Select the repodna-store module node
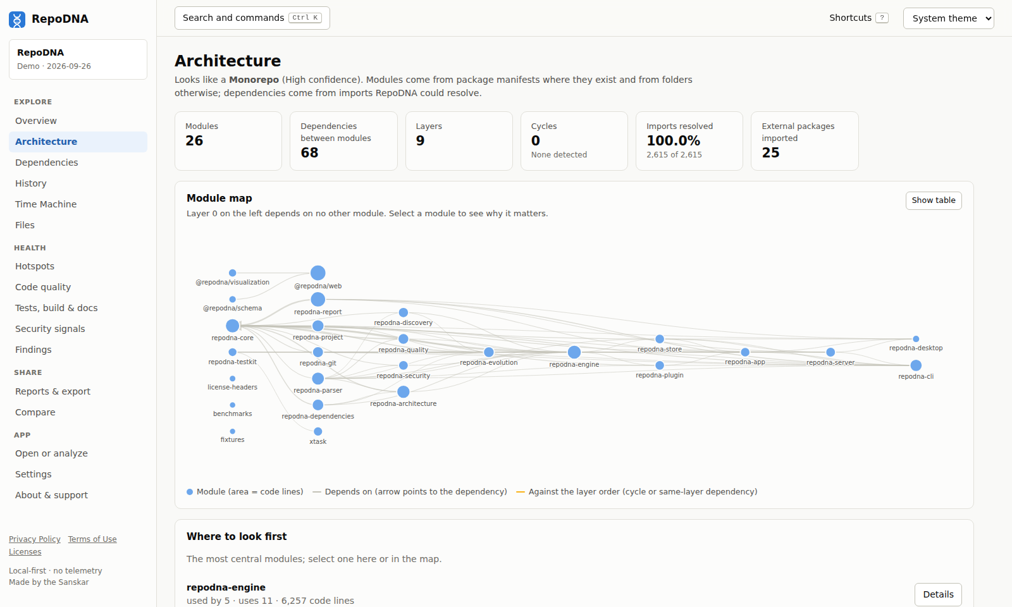1012x607 pixels. tap(660, 339)
